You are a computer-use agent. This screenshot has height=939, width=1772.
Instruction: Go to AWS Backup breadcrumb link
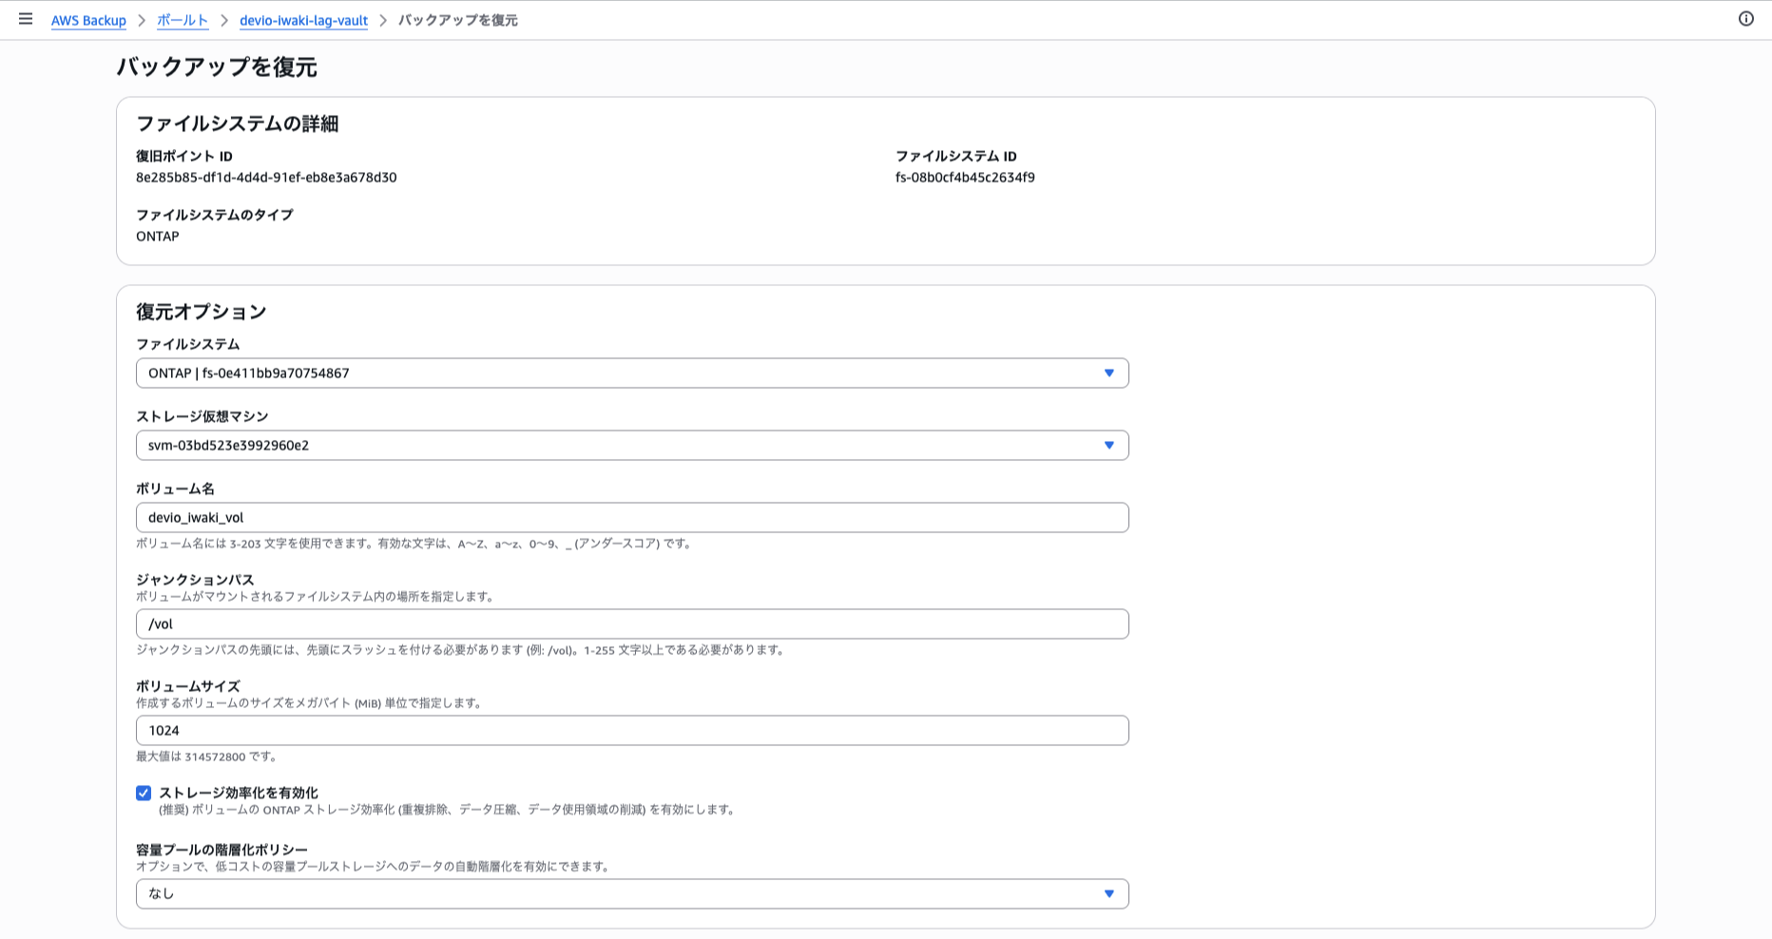coord(88,20)
